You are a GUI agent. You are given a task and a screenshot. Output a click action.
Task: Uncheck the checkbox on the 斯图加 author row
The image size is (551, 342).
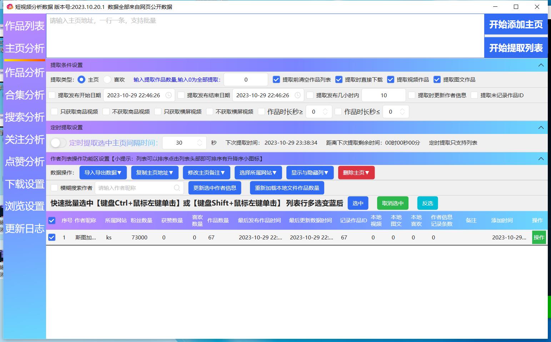52,237
